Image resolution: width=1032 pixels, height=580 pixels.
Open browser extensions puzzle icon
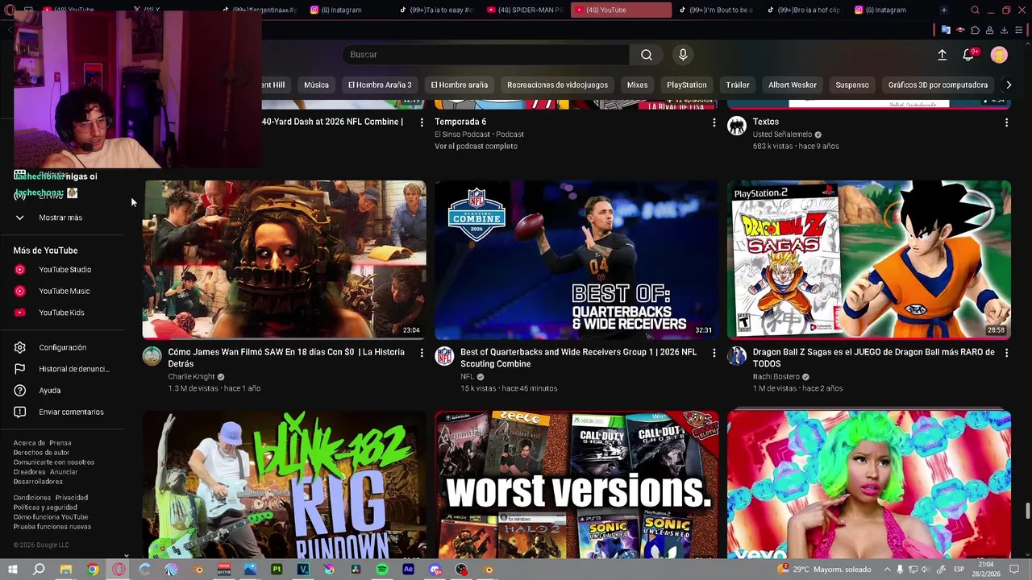click(x=975, y=30)
